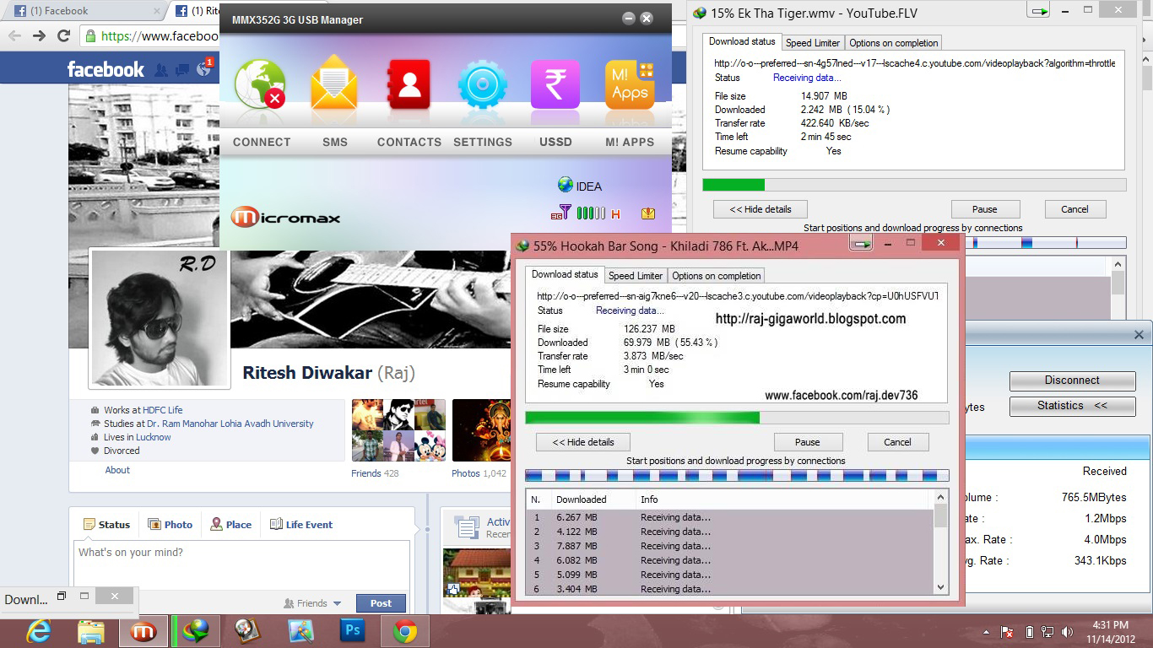Open Lucknow location link

click(154, 437)
